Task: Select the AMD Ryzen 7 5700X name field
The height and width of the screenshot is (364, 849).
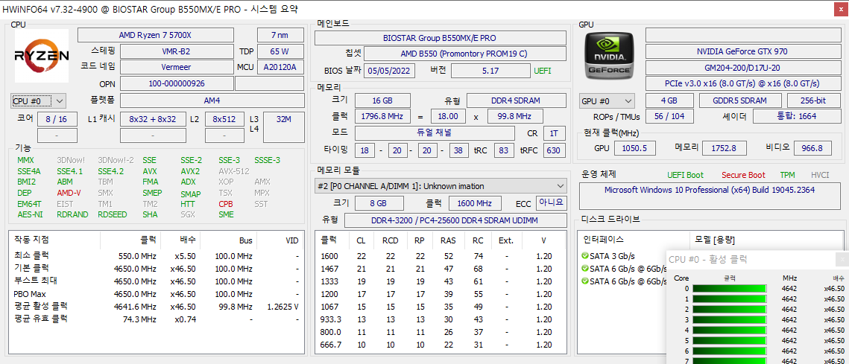Action: tap(156, 35)
